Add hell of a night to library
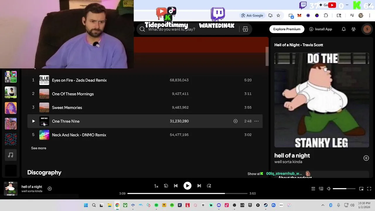 50,189
